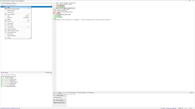The height and width of the screenshot is (109, 195).
Task: Toggle the Amend Commit checkbox
Action: (54, 97)
